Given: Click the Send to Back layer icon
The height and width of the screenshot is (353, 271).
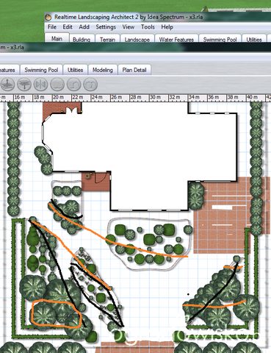Looking at the screenshot, I should [24, 85].
